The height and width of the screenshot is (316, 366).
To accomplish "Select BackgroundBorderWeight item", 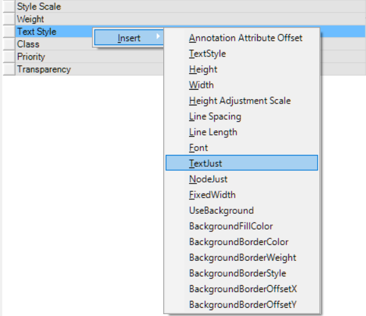I will [x=241, y=257].
